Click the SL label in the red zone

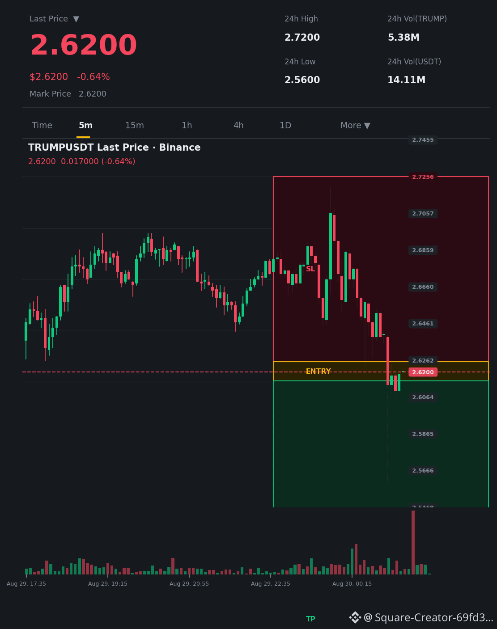pyautogui.click(x=310, y=269)
